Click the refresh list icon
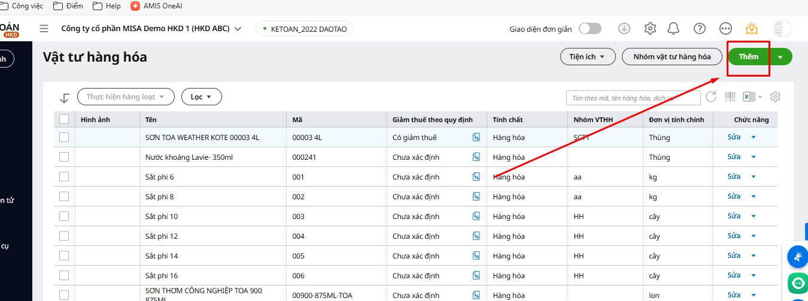The height and width of the screenshot is (301, 808). [711, 96]
